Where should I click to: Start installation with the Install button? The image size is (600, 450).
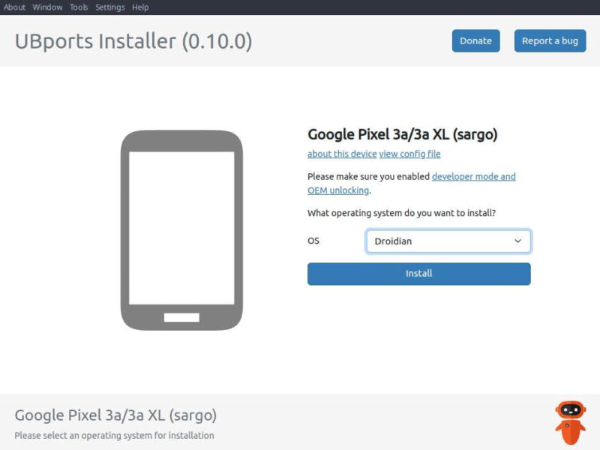click(x=418, y=274)
